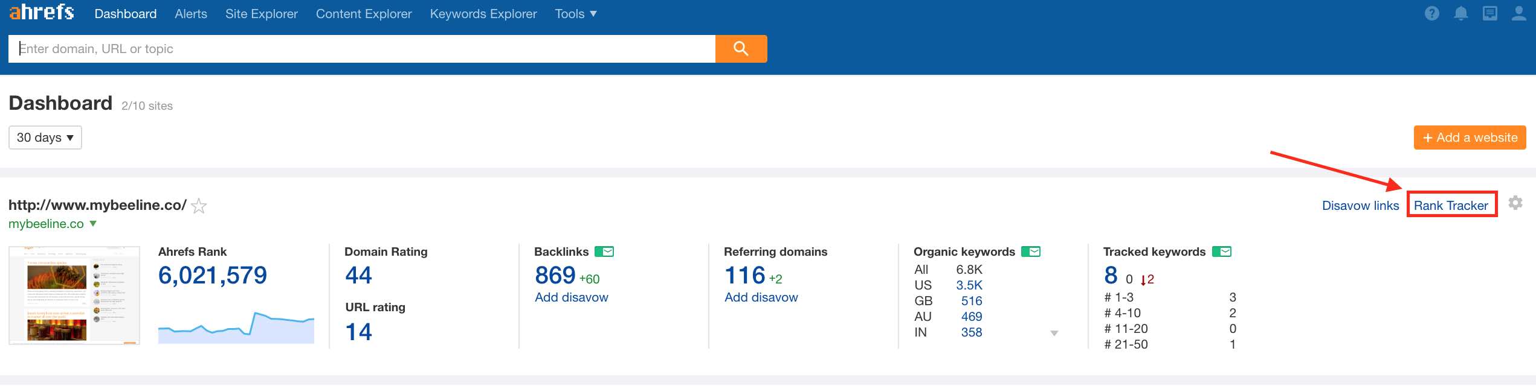Focus the domain, URL or topic field

(x=363, y=49)
